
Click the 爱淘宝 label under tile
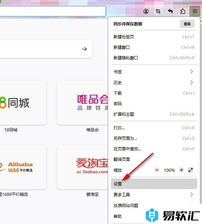click(92, 194)
